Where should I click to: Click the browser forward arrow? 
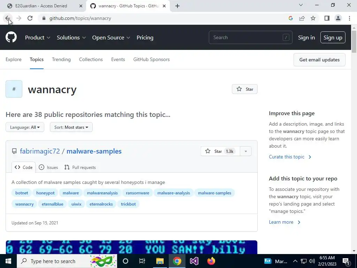coord(19,18)
